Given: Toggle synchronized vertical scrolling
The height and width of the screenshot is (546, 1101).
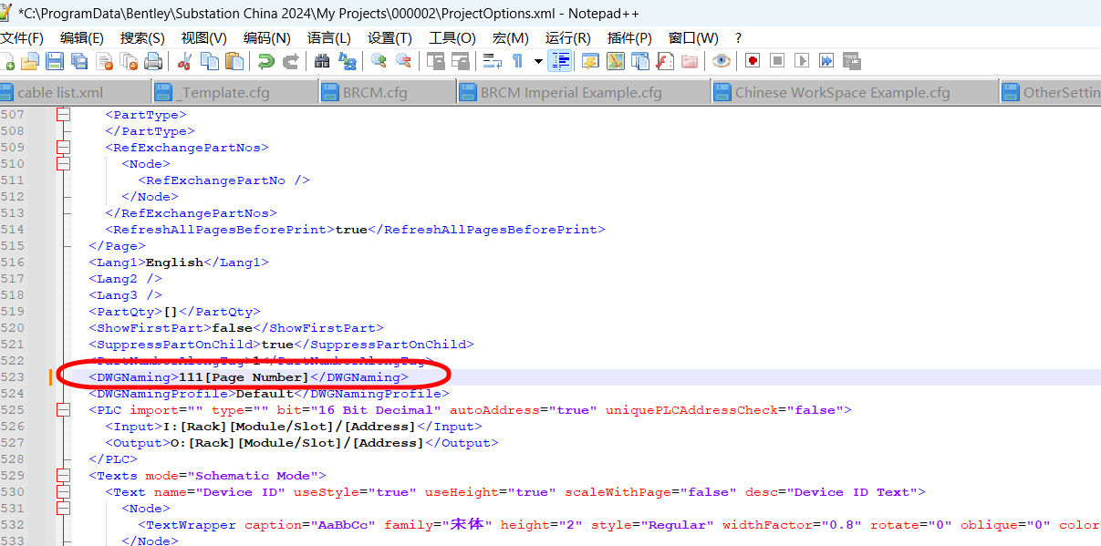Looking at the screenshot, I should tap(435, 61).
